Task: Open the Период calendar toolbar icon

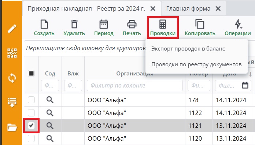Action: tap(104, 25)
